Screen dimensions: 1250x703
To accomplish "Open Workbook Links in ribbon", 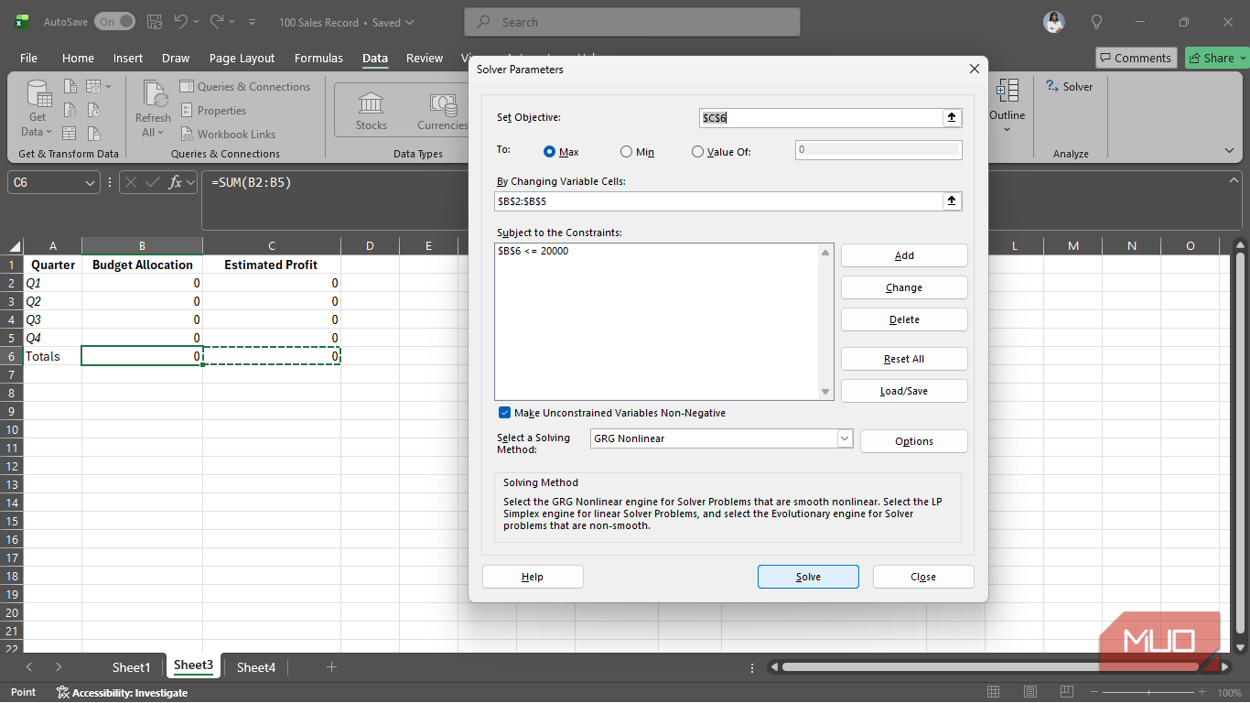I will (x=227, y=134).
